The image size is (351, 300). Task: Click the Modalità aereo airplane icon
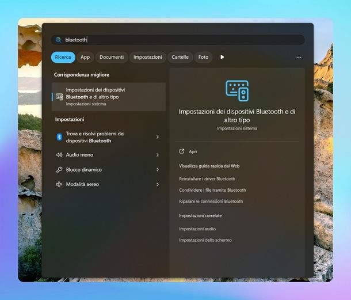click(59, 184)
